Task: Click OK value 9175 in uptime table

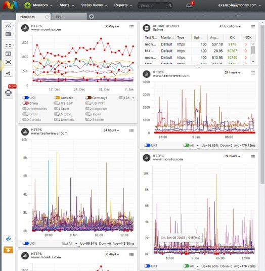Action: pos(232,44)
